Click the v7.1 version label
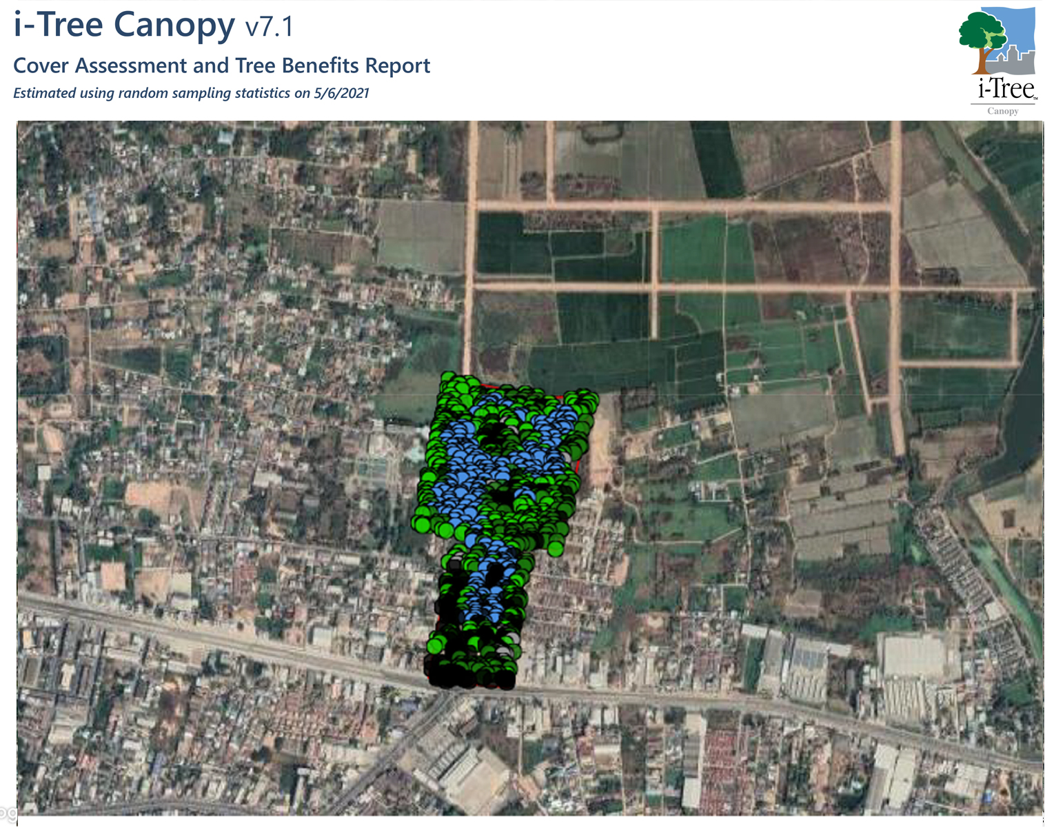The image size is (1054, 839). [270, 28]
